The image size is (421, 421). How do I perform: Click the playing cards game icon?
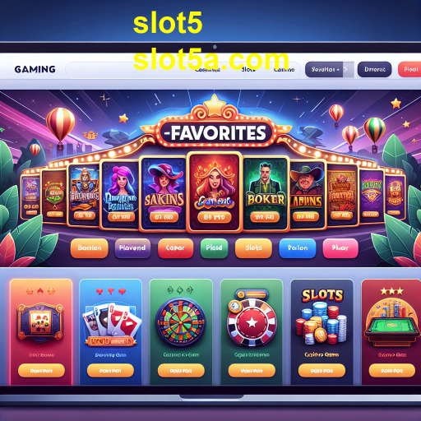click(111, 322)
